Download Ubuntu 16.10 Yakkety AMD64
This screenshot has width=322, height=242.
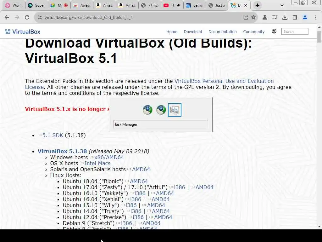click(163, 193)
